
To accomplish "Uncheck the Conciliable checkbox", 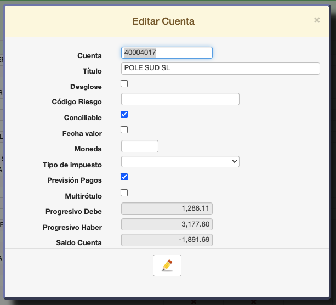I will [x=124, y=115].
